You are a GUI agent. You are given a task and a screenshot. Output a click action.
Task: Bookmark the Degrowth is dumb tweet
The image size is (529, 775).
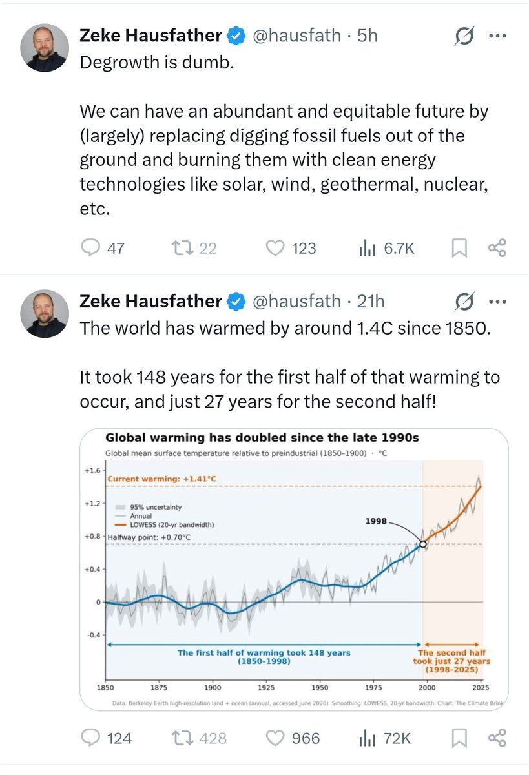(x=459, y=248)
